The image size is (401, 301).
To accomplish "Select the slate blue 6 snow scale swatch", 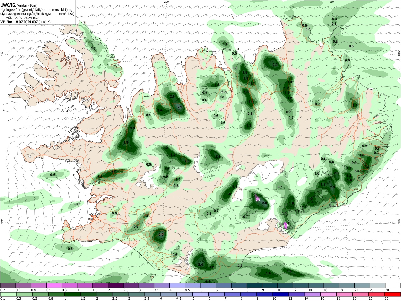I will [x=224, y=286].
